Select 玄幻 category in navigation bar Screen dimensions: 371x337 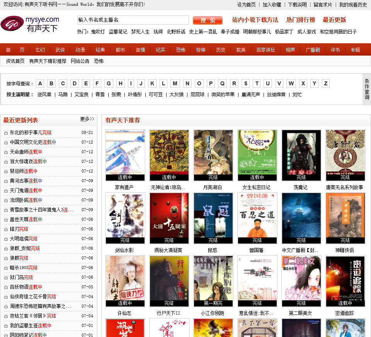(40, 50)
